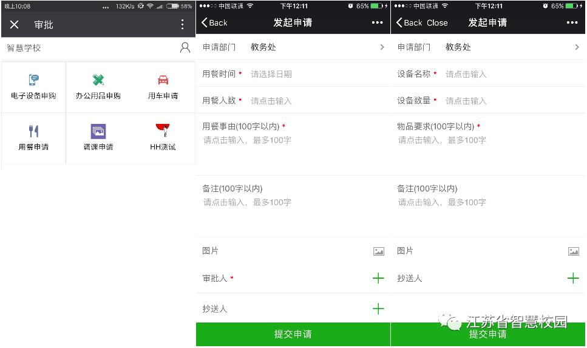Screen dimensions: 587x348
Task: Click the battery indicator showing 58%
Action: click(179, 6)
